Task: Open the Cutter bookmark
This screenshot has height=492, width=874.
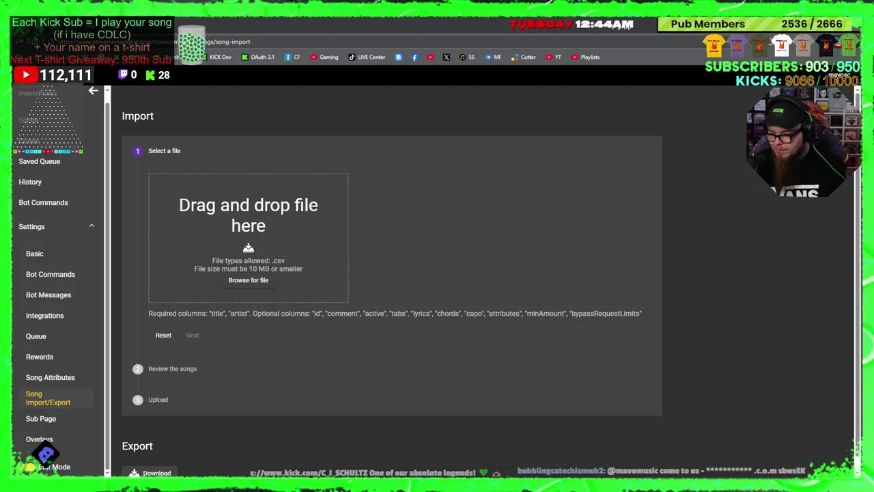Action: coord(523,57)
